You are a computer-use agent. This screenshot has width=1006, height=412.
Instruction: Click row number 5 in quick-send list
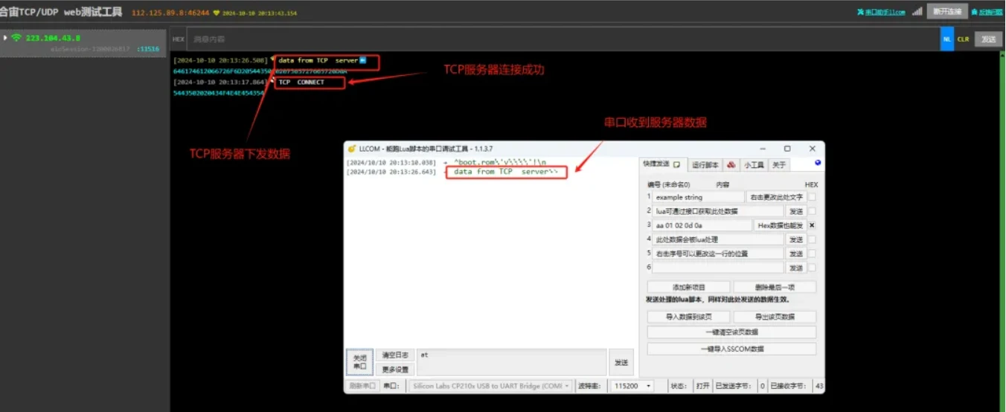[649, 254]
